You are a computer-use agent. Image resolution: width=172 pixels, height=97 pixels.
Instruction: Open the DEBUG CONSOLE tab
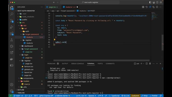pyautogui.click(x=77, y=64)
